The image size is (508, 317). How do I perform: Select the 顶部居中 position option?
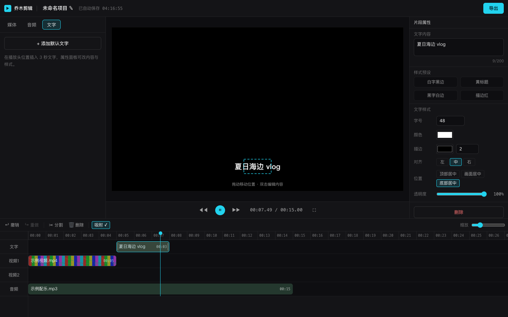[448, 174]
